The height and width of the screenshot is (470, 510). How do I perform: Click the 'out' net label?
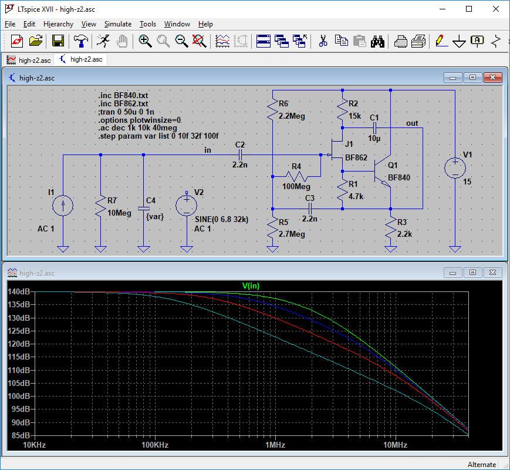[412, 123]
